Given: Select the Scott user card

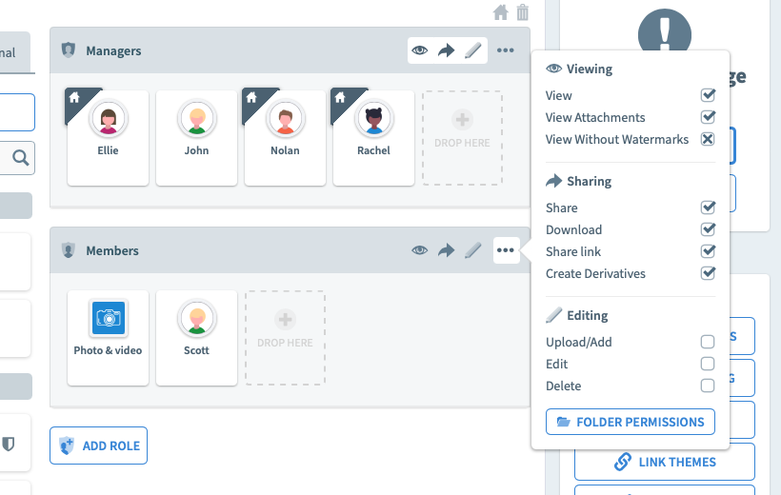Looking at the screenshot, I should 197,338.
